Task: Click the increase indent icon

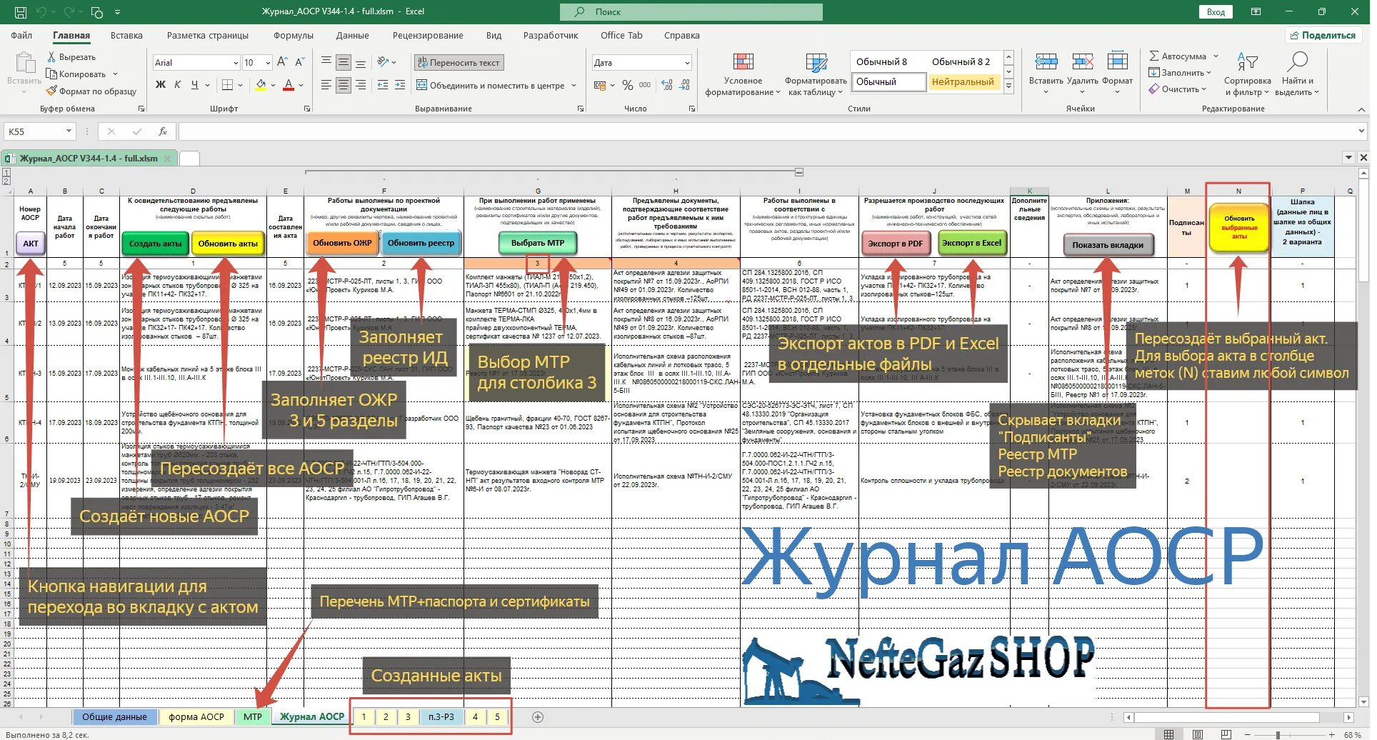Action: click(400, 85)
